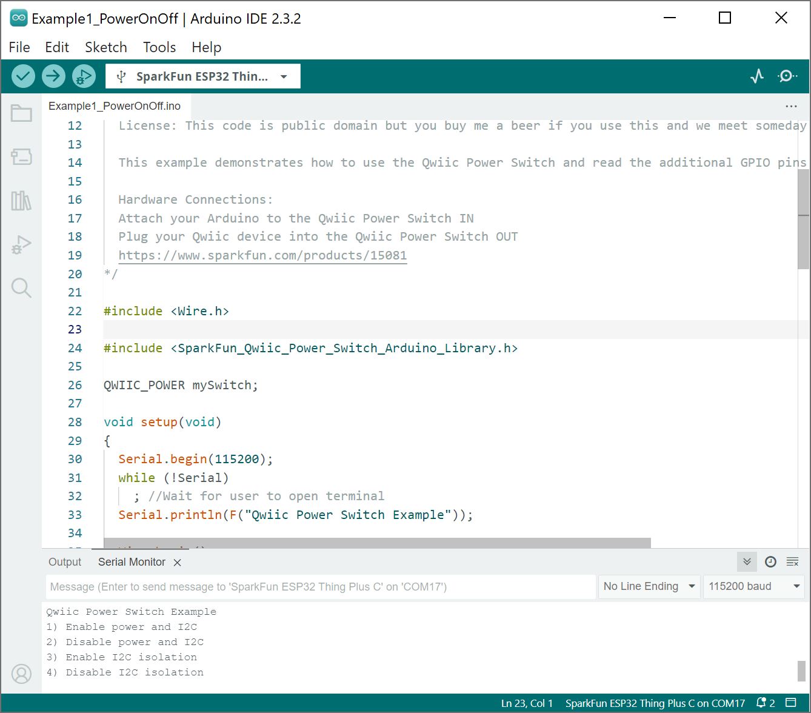Viewport: 811px width, 713px height.
Task: Click the serial message input field
Action: [320, 587]
